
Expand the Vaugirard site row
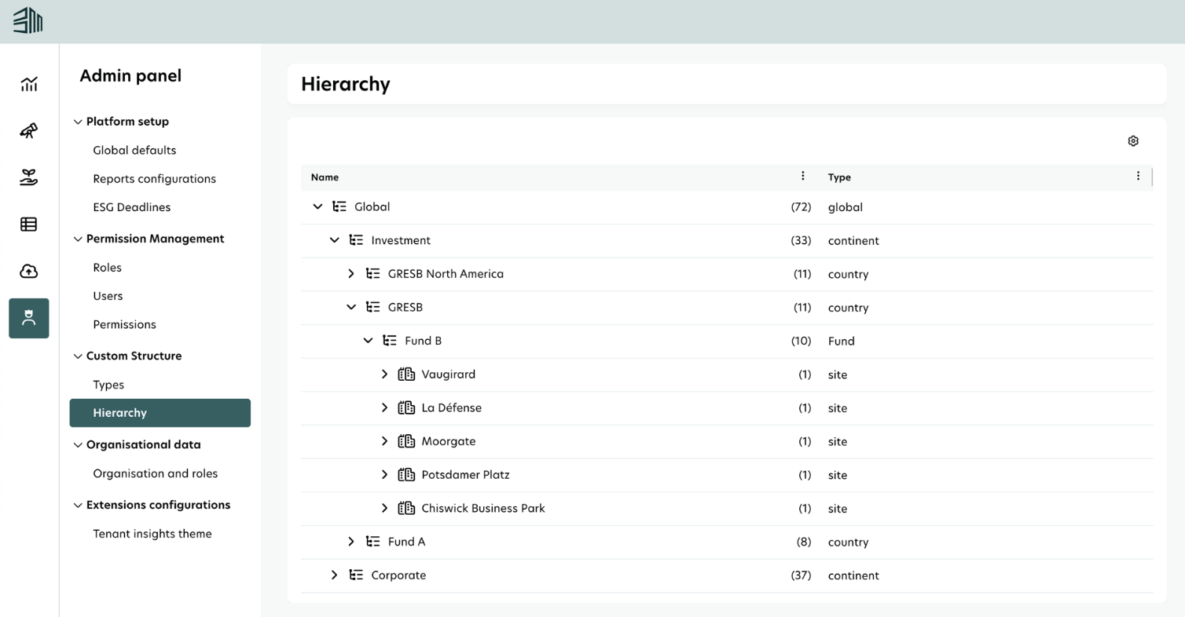click(384, 374)
